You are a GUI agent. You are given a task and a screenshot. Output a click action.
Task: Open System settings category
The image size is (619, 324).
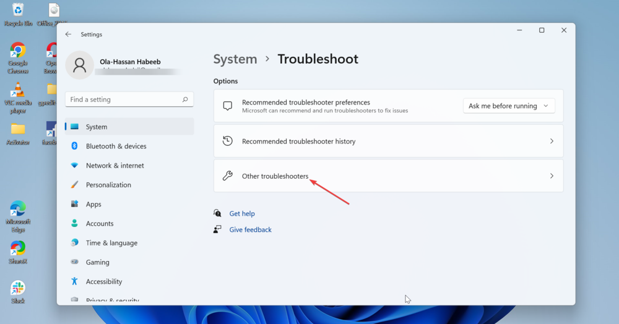(129, 127)
